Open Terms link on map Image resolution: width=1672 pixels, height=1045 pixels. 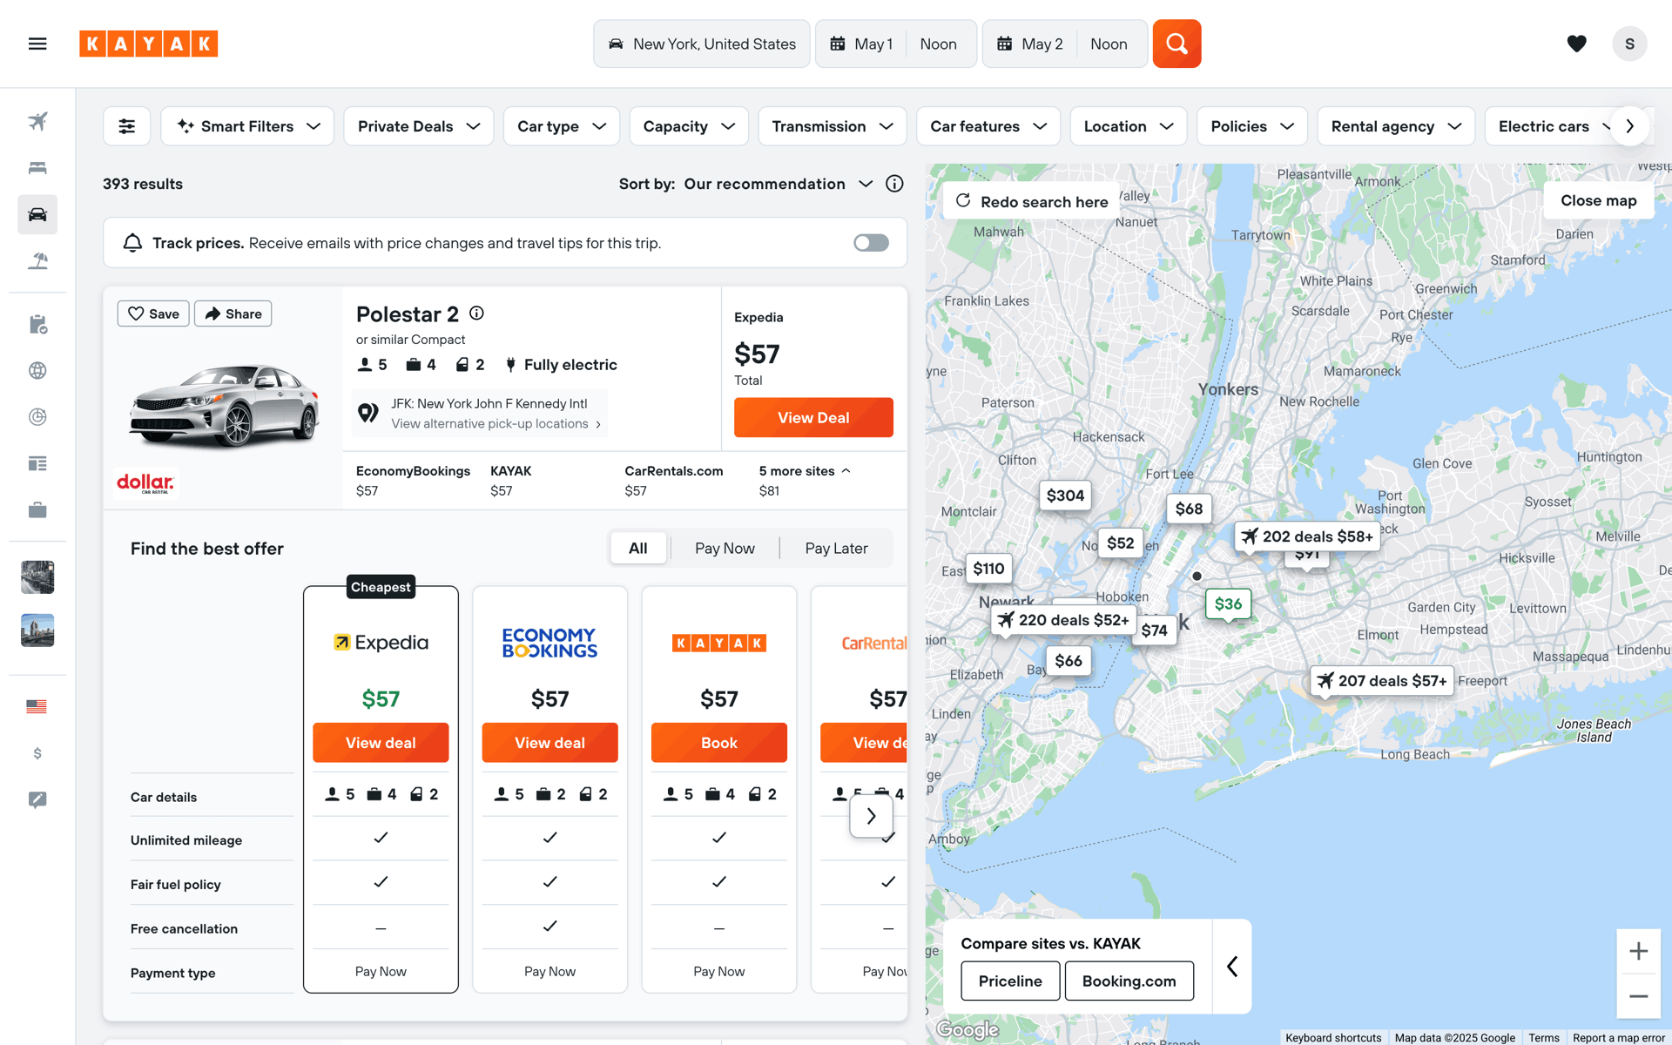(x=1543, y=1037)
